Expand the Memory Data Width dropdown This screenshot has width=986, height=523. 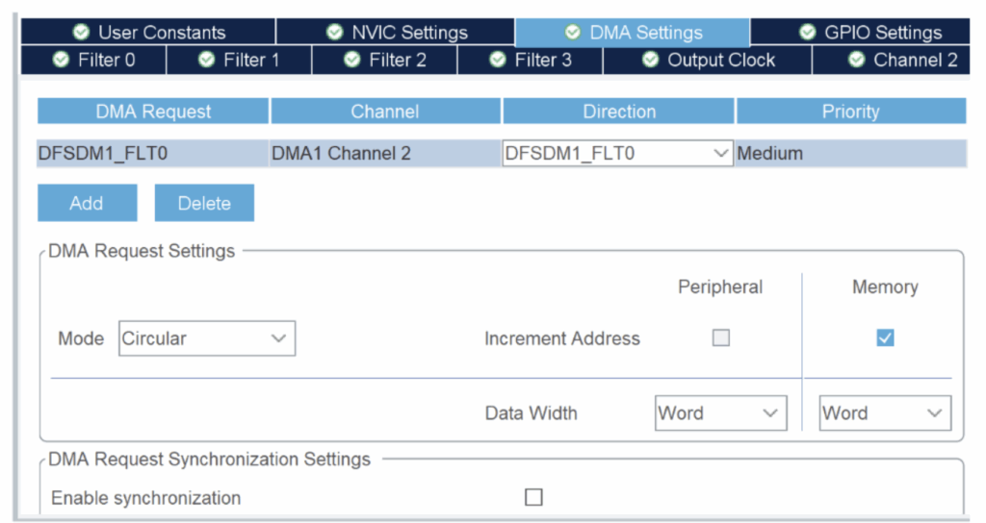pos(885,413)
